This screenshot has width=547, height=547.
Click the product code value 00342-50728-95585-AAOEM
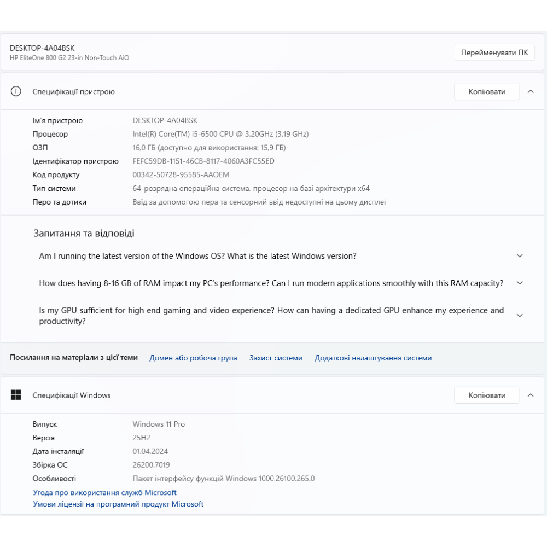tap(181, 175)
